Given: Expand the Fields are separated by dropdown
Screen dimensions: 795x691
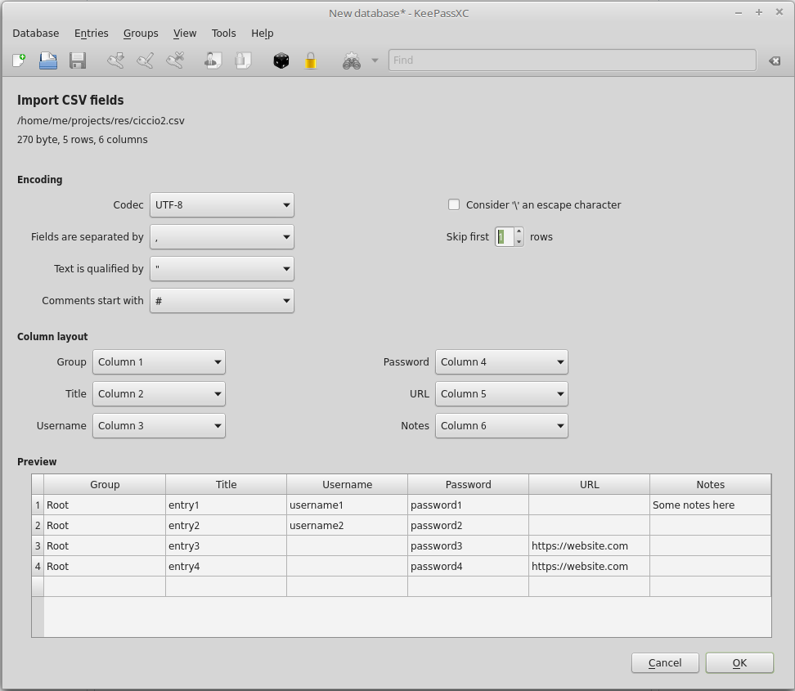Looking at the screenshot, I should (222, 237).
